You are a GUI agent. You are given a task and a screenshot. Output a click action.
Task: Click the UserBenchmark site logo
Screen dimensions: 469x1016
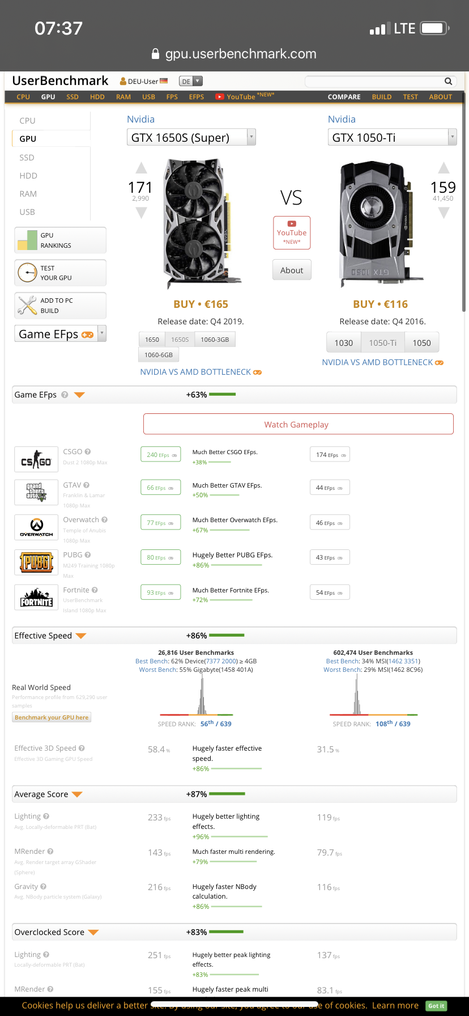(60, 81)
